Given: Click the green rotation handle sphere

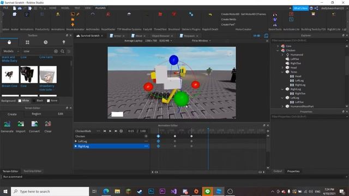Looking at the screenshot, I should 182,99.
